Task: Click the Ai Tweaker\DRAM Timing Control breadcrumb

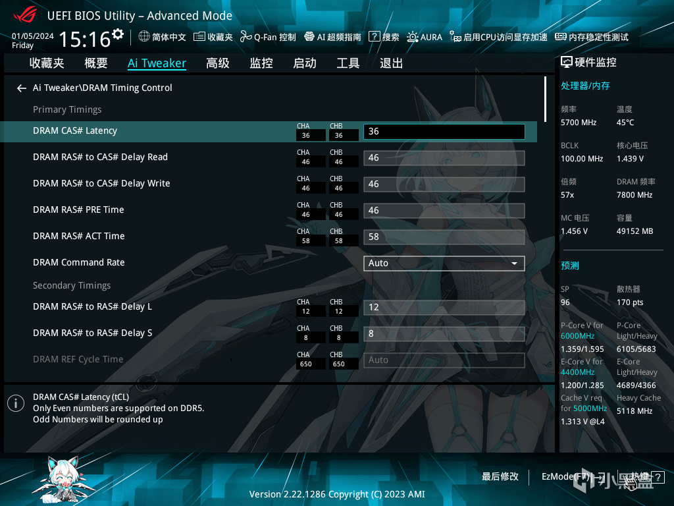Action: (x=102, y=88)
